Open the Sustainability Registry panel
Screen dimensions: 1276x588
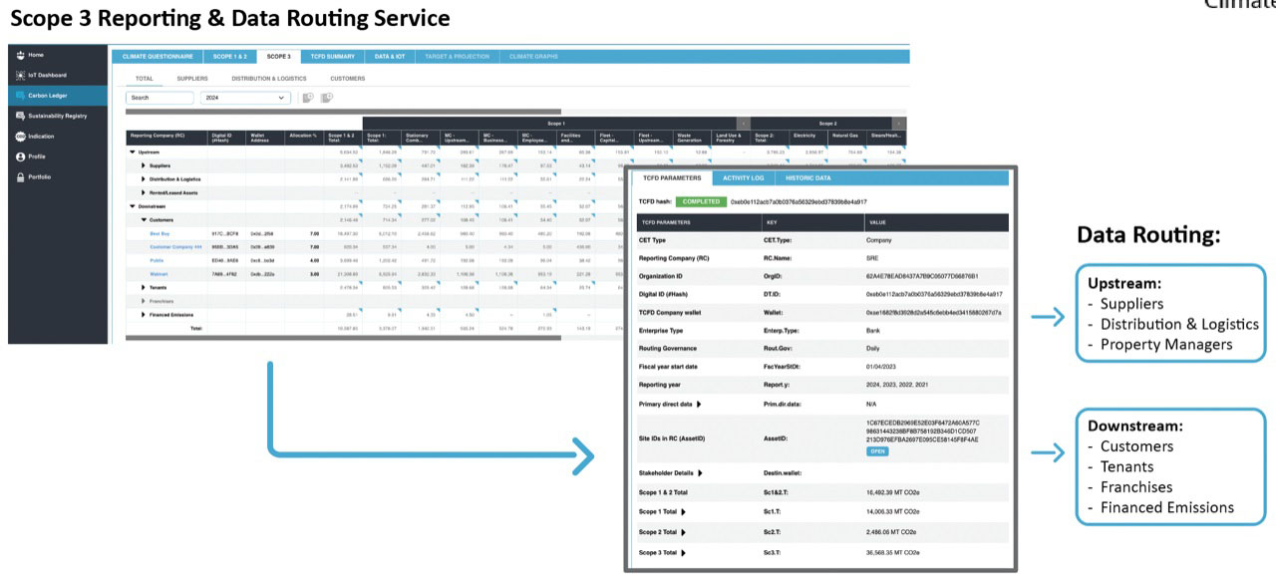pyautogui.click(x=60, y=117)
